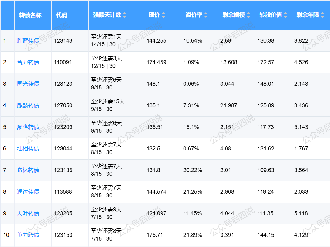Screen dimensions: 330x247
Task: Click the 溢价率 column sort icon
Action: [206, 15]
